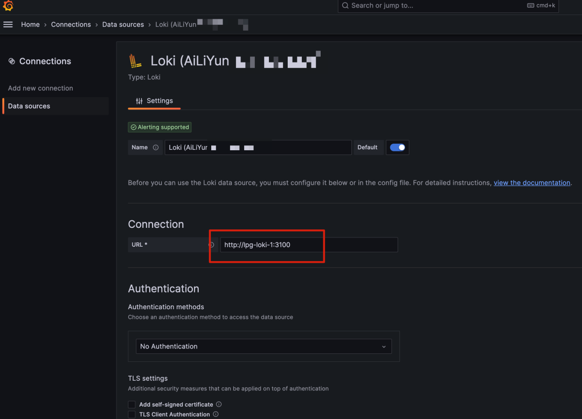Viewport: 582px width, 419px height.
Task: Click the Loki data source logo
Action: (135, 61)
